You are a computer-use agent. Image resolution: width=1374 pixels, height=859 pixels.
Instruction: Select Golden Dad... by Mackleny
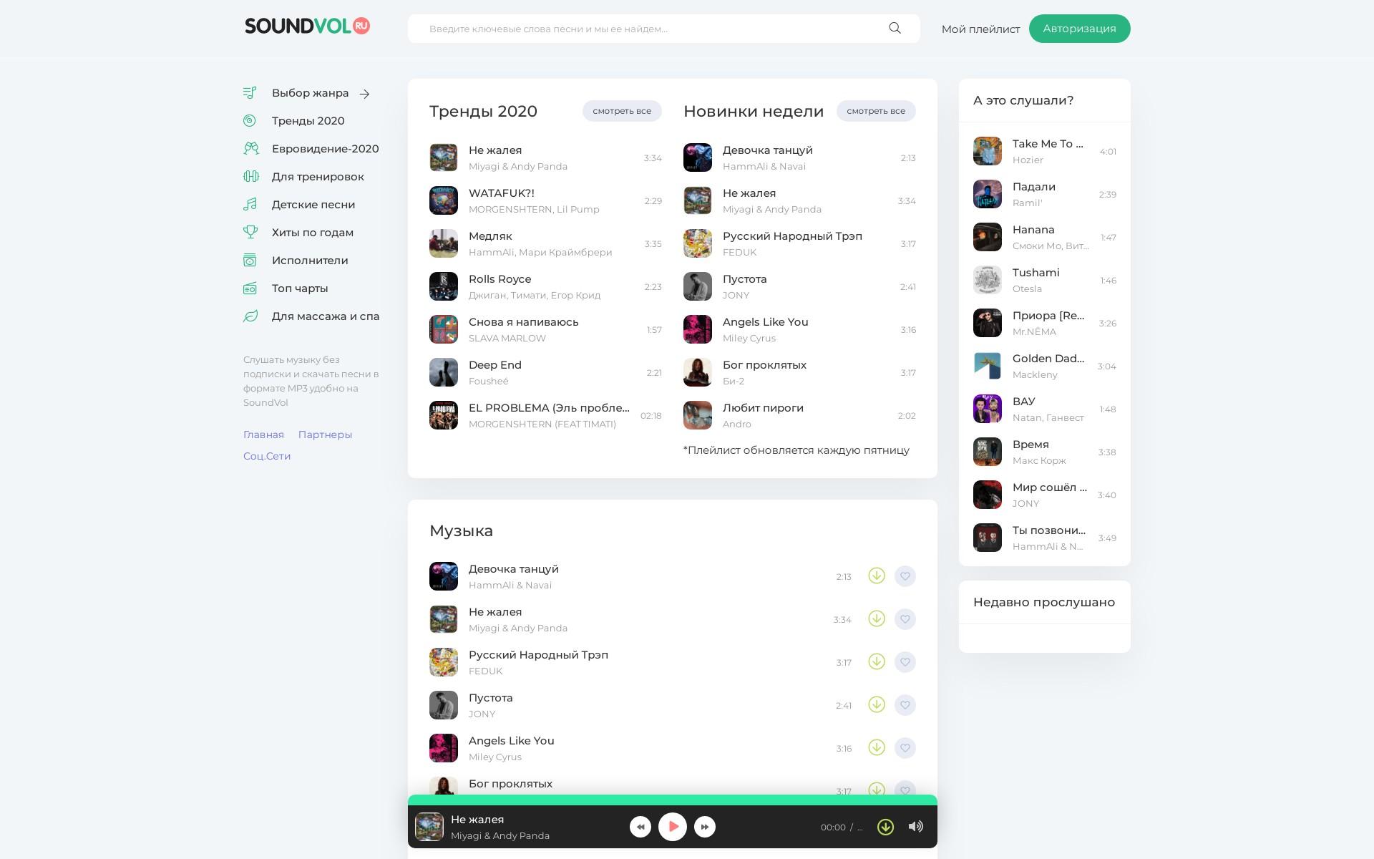(1045, 366)
